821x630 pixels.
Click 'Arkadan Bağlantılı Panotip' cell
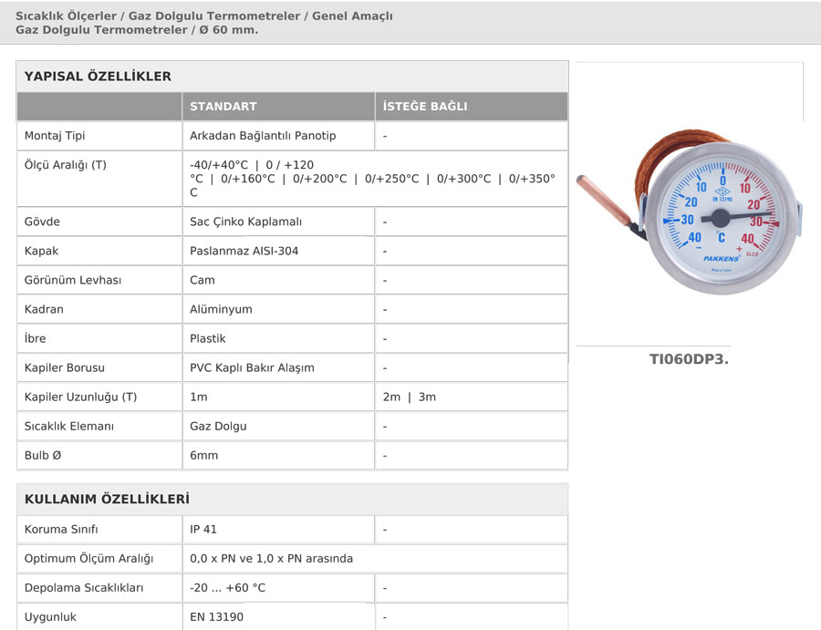[x=263, y=136]
